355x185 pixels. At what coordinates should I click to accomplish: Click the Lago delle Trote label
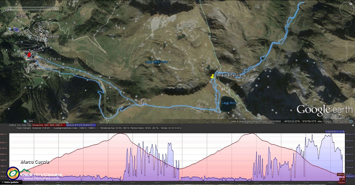156,62
